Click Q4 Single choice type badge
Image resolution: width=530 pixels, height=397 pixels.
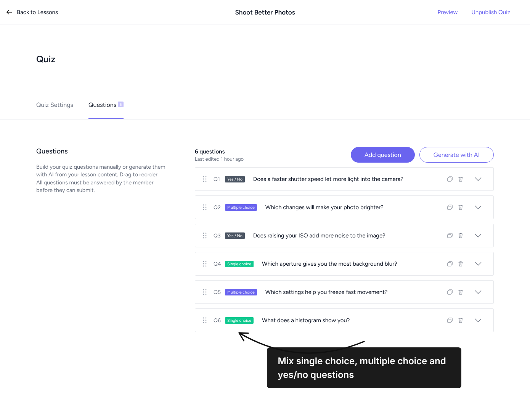pyautogui.click(x=239, y=264)
